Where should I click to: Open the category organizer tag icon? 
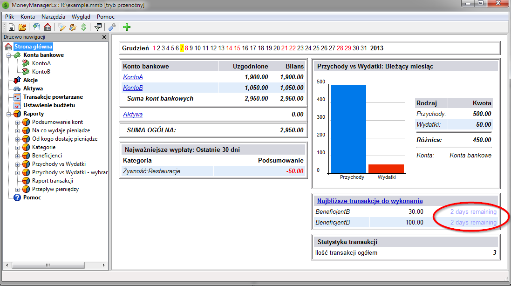62,27
